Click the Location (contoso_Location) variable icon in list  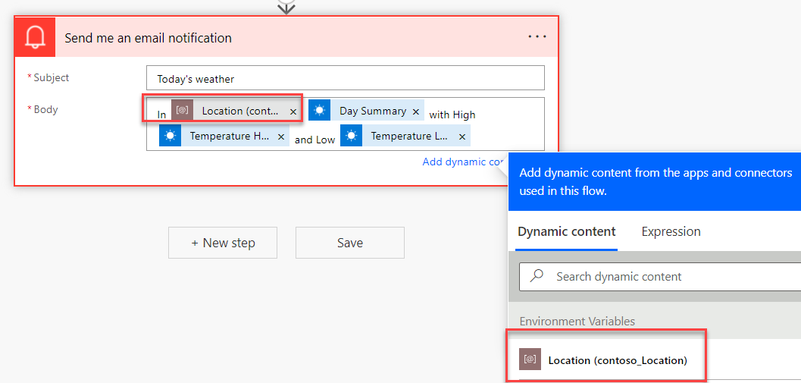pos(530,359)
